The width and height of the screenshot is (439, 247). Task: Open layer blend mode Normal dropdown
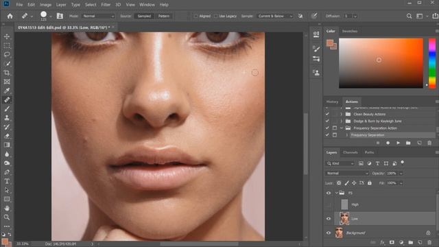coord(347,174)
